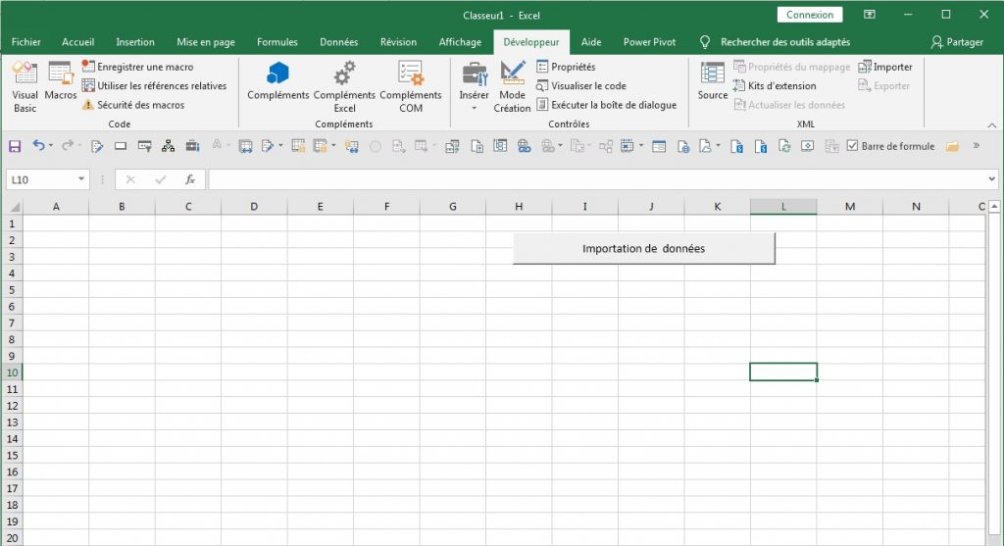Viewport: 1004px width, 546px height.
Task: Start recording with Enregistrer une macro
Action: [x=137, y=67]
